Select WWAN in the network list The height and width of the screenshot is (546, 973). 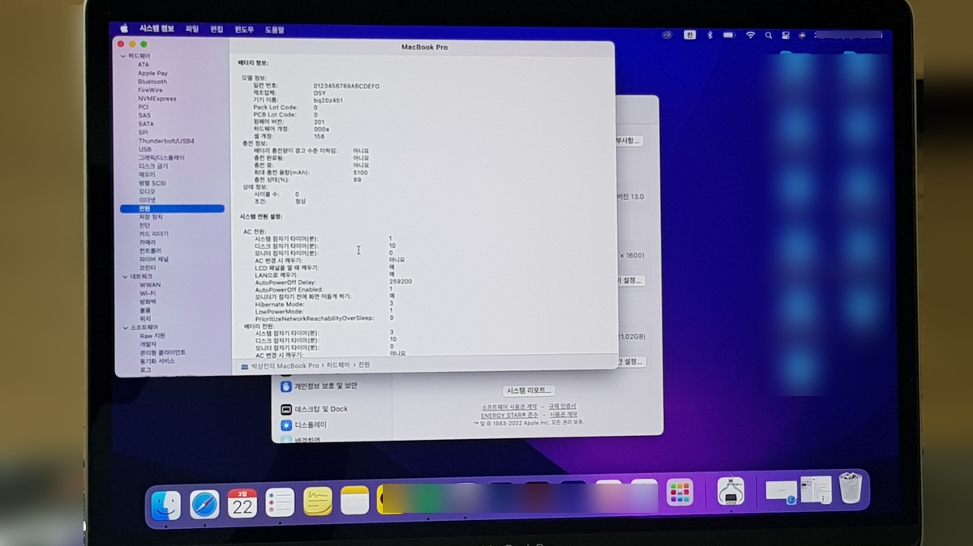tap(150, 285)
